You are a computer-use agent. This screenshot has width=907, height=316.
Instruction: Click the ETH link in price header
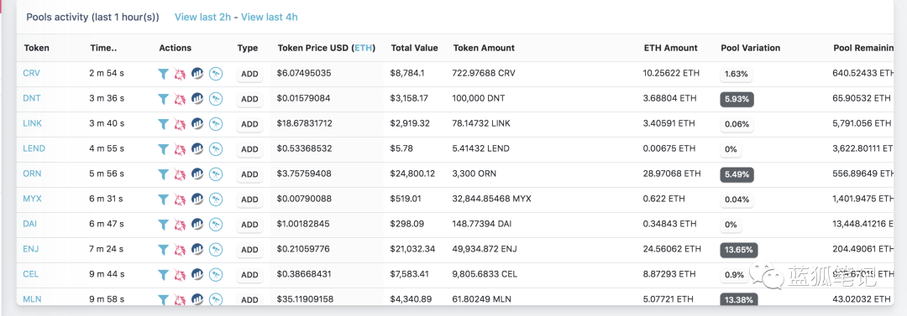click(364, 48)
